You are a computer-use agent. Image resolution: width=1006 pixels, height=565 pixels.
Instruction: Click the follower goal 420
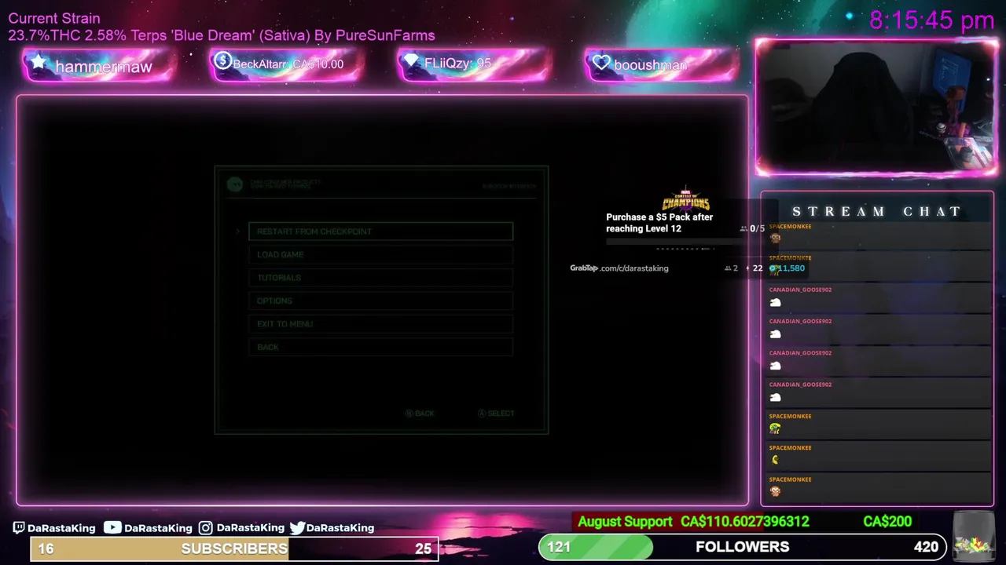click(926, 547)
